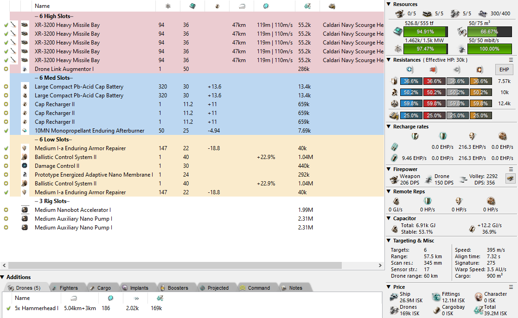Toggle the 5x Hammerhead I drones active
Viewport: 518px width, 318px height.
[8, 308]
